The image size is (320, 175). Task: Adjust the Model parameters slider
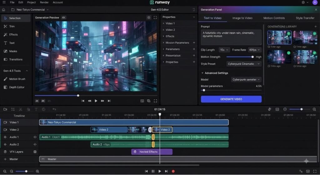[x=231, y=90]
